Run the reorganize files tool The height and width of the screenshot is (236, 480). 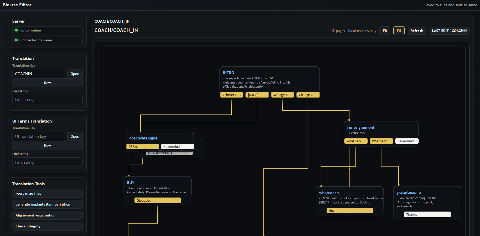(47, 194)
